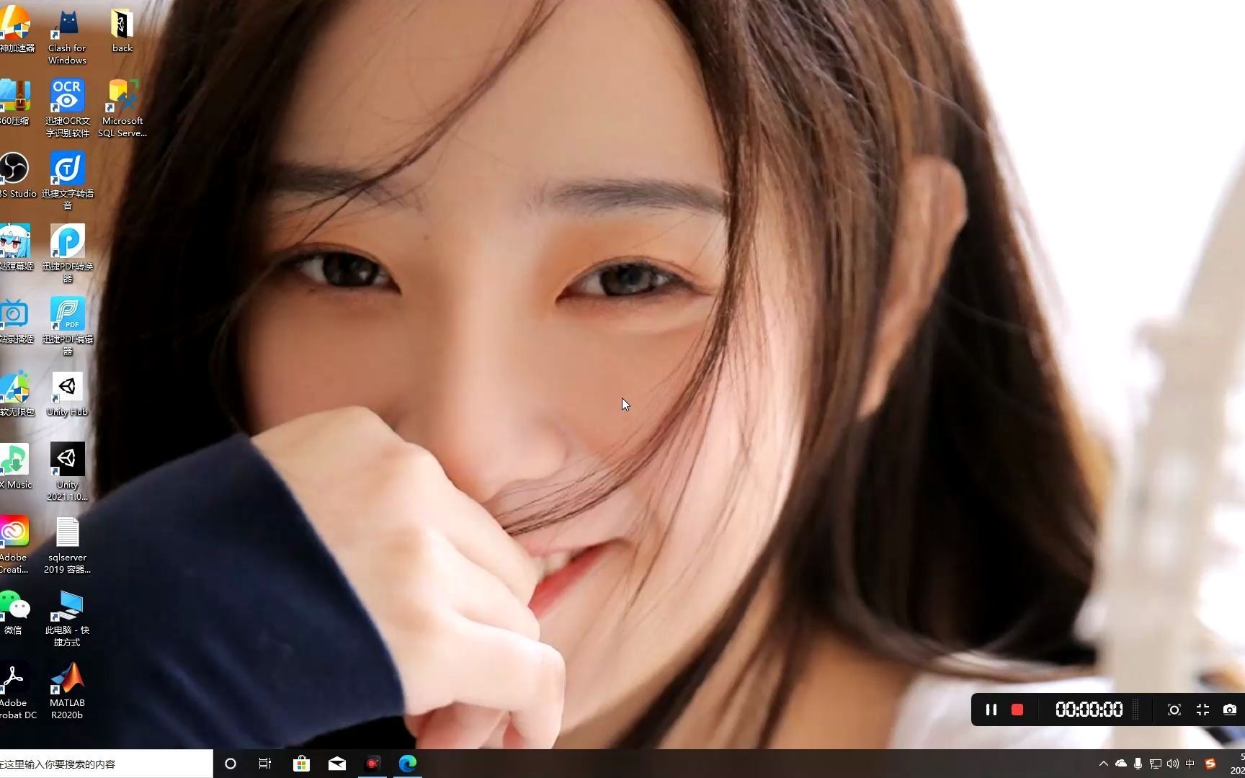Click the Sogou input method tray icon
This screenshot has height=778, width=1245.
point(1210,764)
